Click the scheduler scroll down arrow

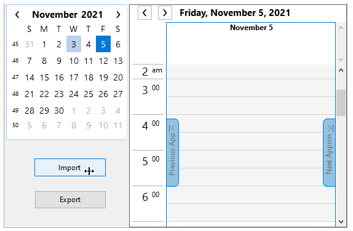click(341, 222)
